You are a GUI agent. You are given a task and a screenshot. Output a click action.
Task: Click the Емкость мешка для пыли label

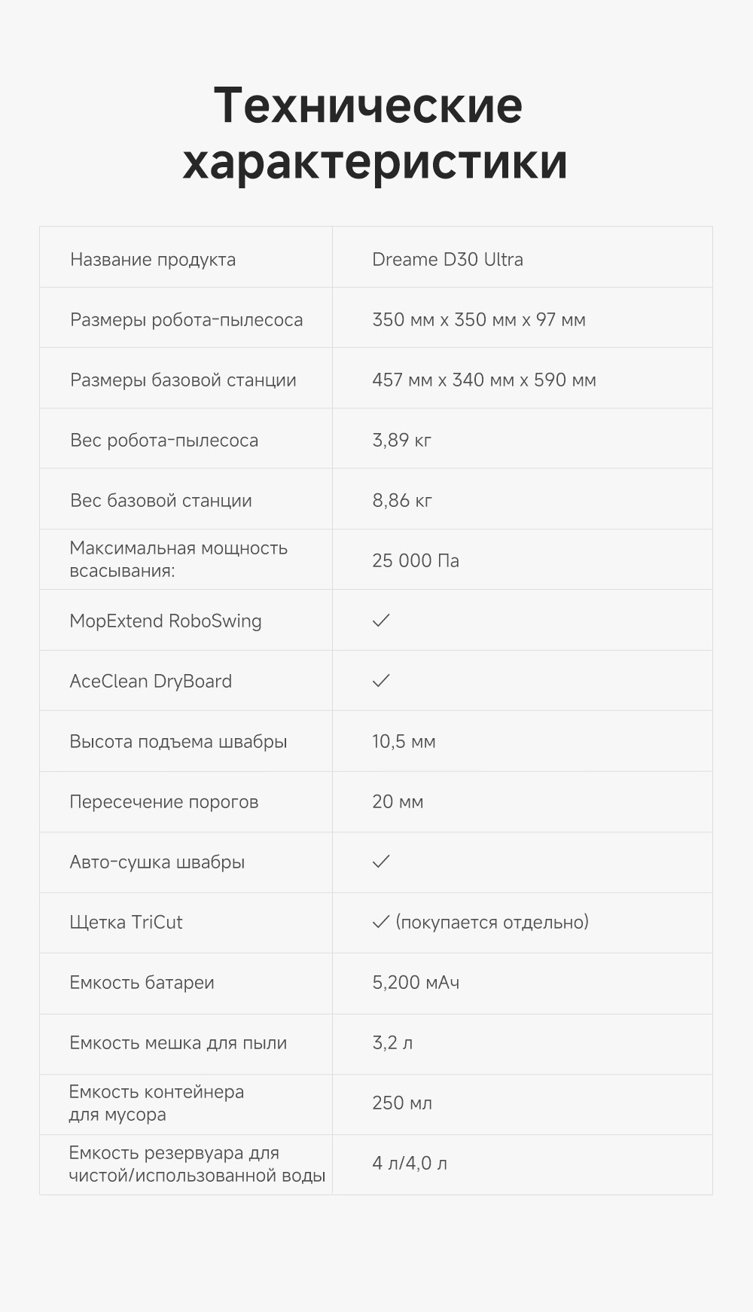pyautogui.click(x=178, y=1043)
